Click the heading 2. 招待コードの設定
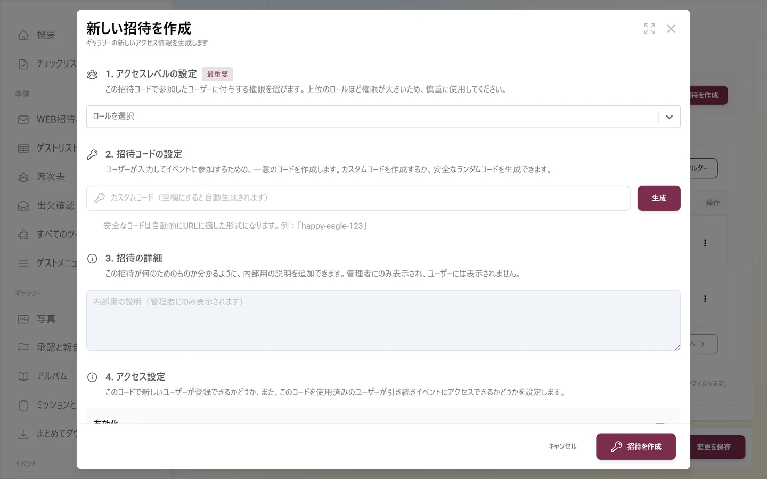Image resolution: width=767 pixels, height=479 pixels. point(144,154)
